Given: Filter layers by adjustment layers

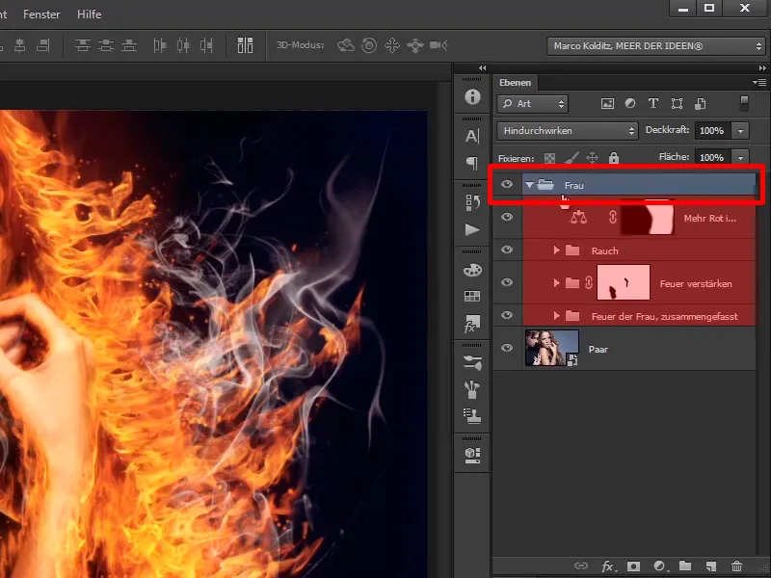Looking at the screenshot, I should coord(630,103).
